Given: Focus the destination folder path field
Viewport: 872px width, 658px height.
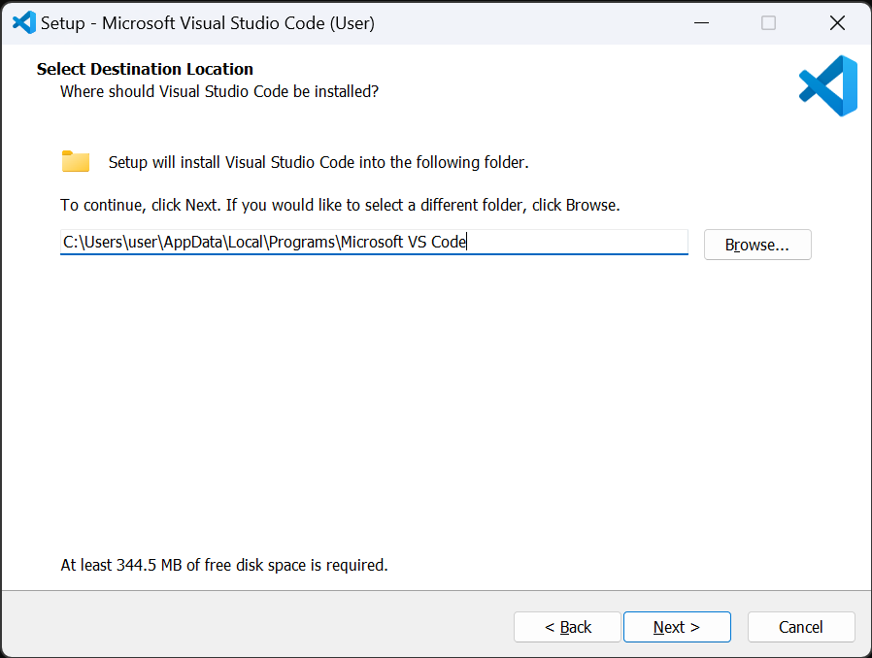Looking at the screenshot, I should click(x=374, y=243).
